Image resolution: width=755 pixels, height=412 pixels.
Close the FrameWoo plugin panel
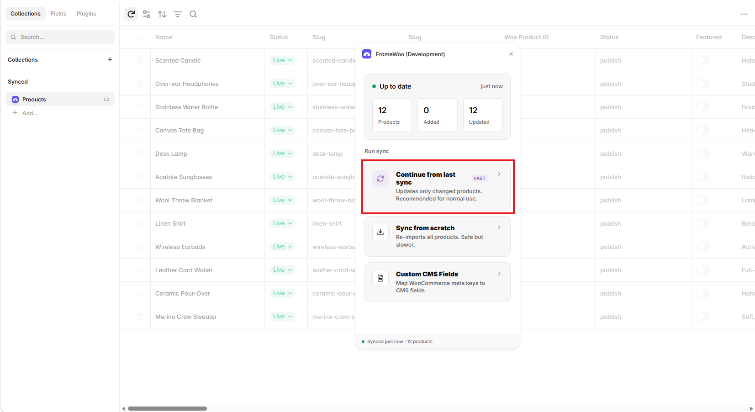pos(511,54)
